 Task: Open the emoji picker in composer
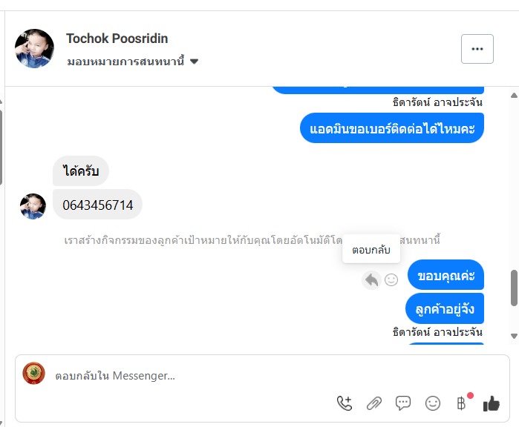[x=432, y=403]
